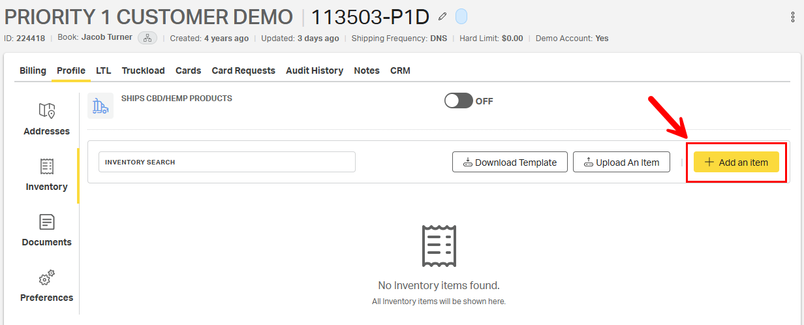The height and width of the screenshot is (325, 804).
Task: Click the Upload An Item button
Action: click(621, 162)
